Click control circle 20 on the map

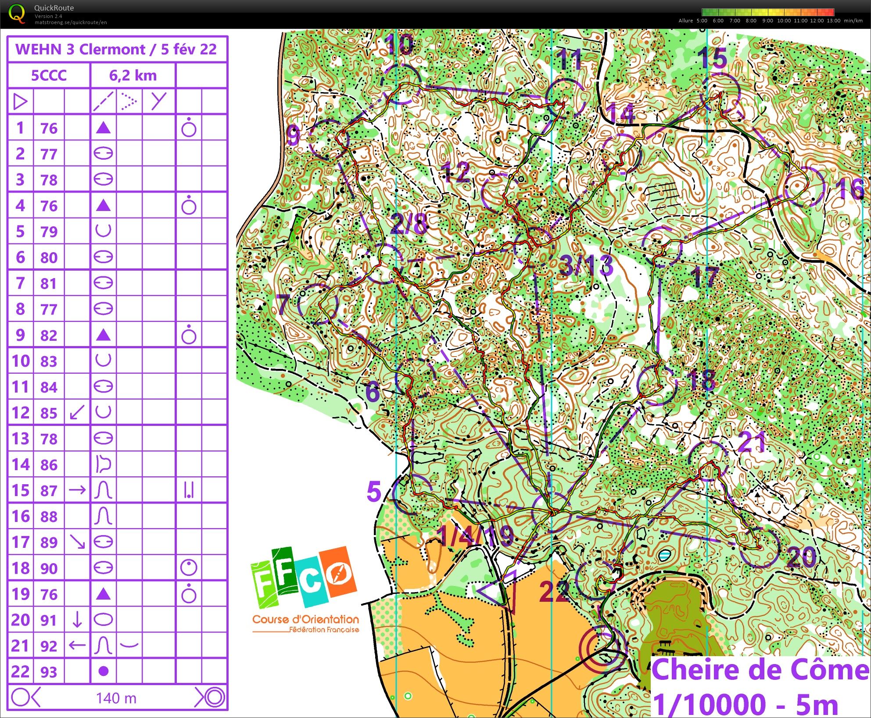(x=760, y=548)
